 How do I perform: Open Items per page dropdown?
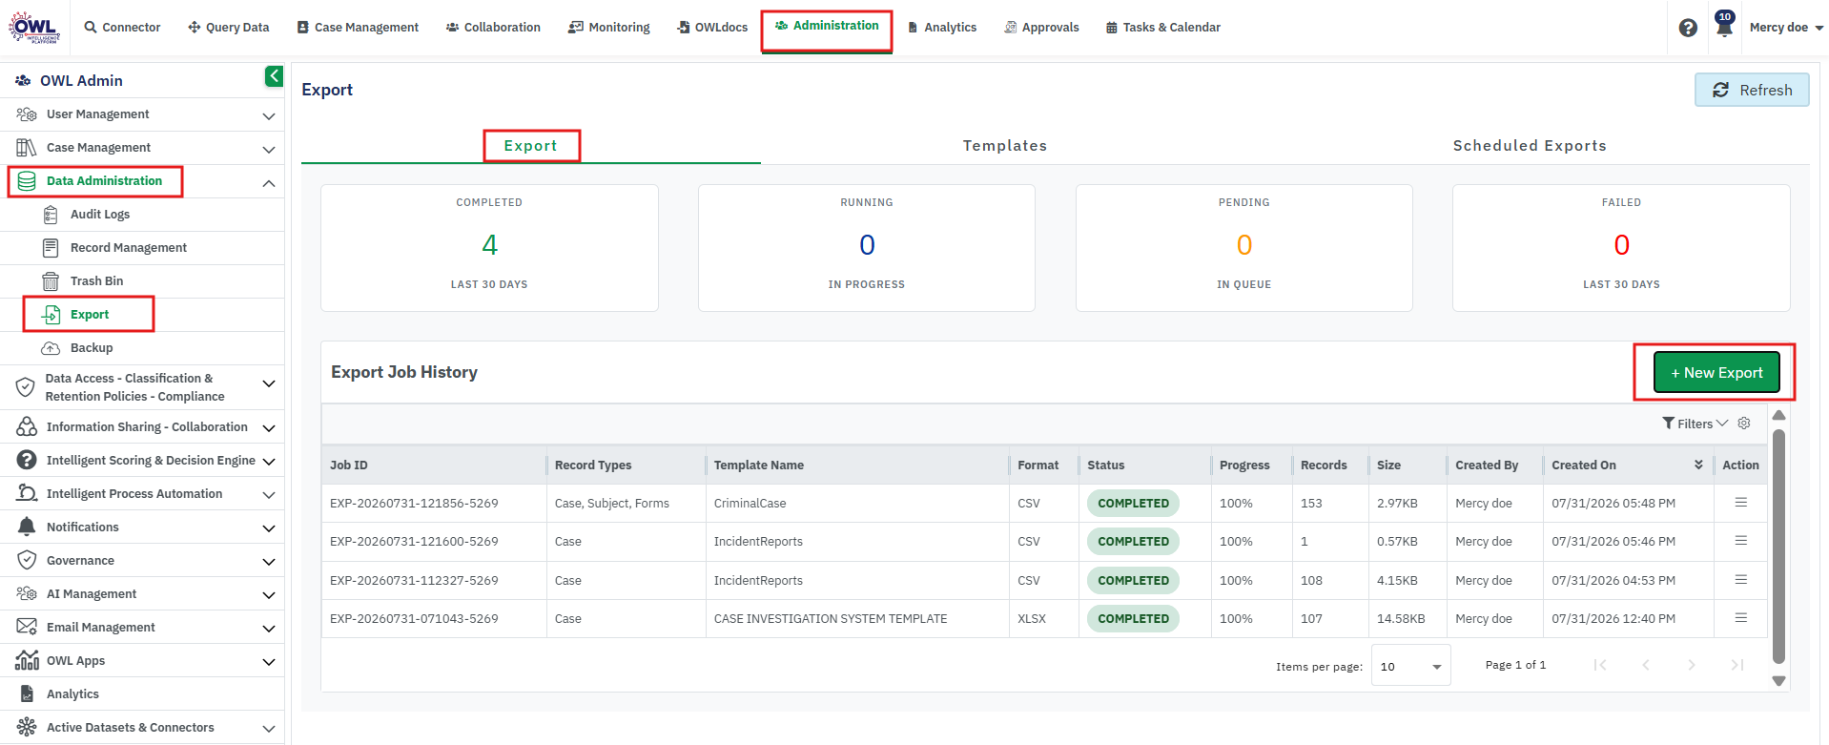coord(1410,666)
